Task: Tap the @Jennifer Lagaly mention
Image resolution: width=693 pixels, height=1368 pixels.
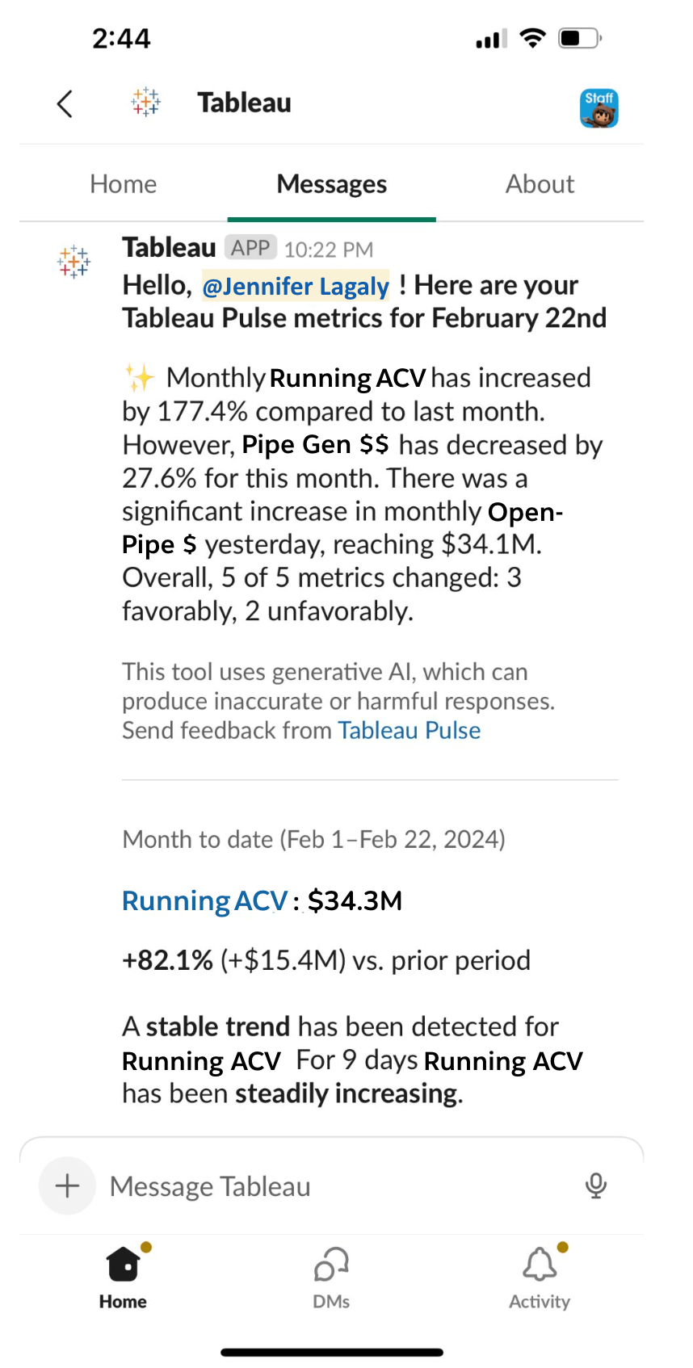Action: pos(296,286)
